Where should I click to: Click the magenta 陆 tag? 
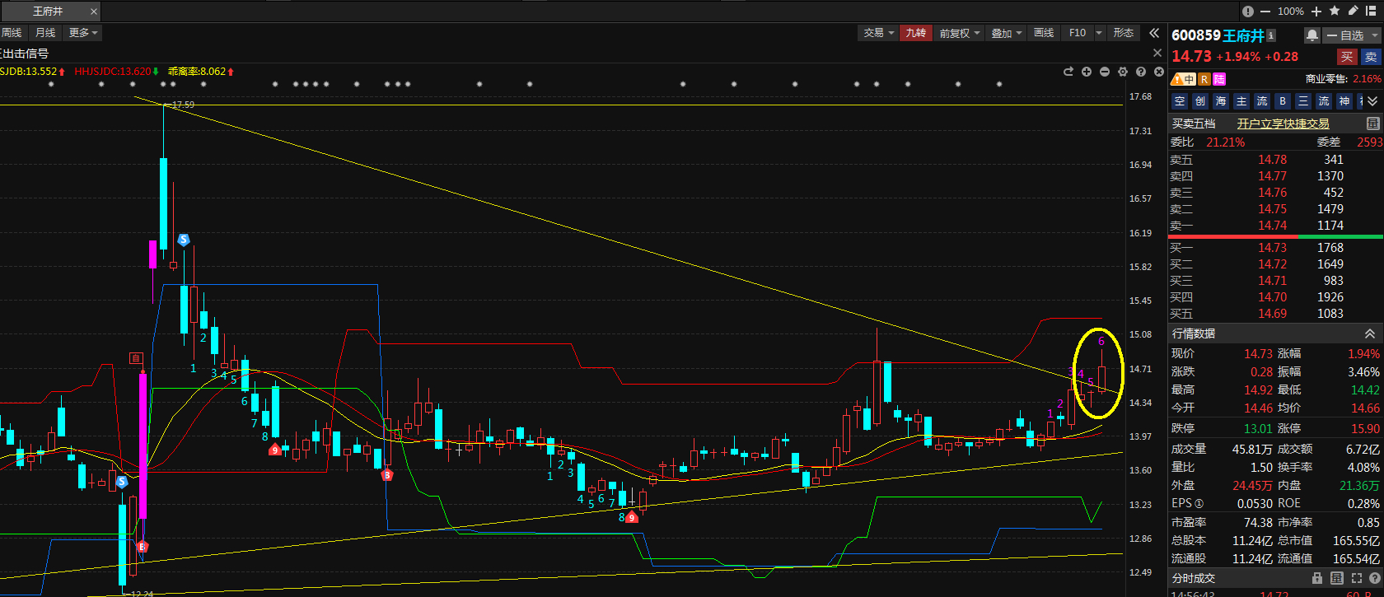pyautogui.click(x=1219, y=79)
